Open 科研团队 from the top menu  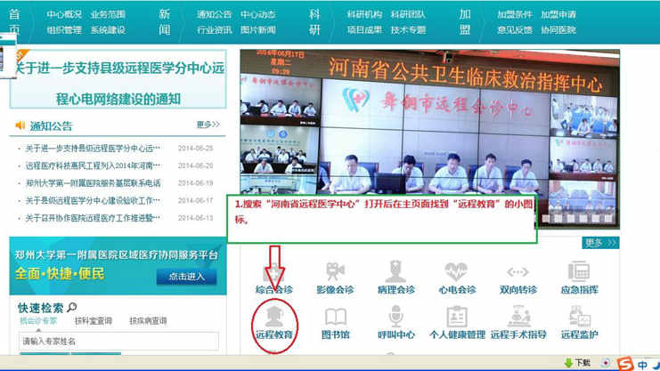[408, 14]
